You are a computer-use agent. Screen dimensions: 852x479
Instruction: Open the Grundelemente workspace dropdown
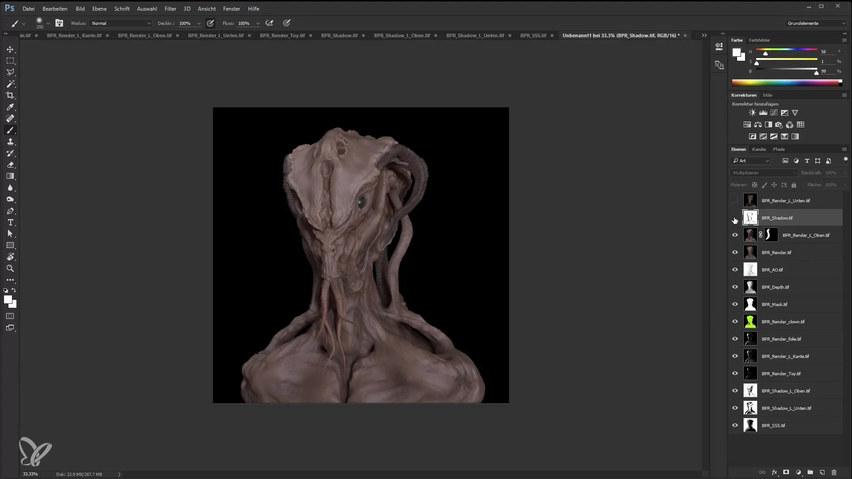tap(816, 23)
